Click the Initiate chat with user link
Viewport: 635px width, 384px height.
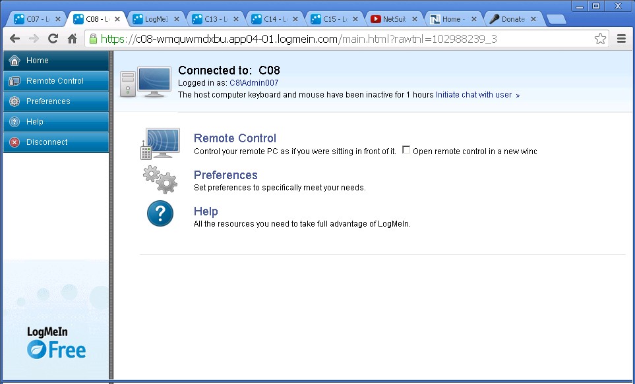point(477,95)
